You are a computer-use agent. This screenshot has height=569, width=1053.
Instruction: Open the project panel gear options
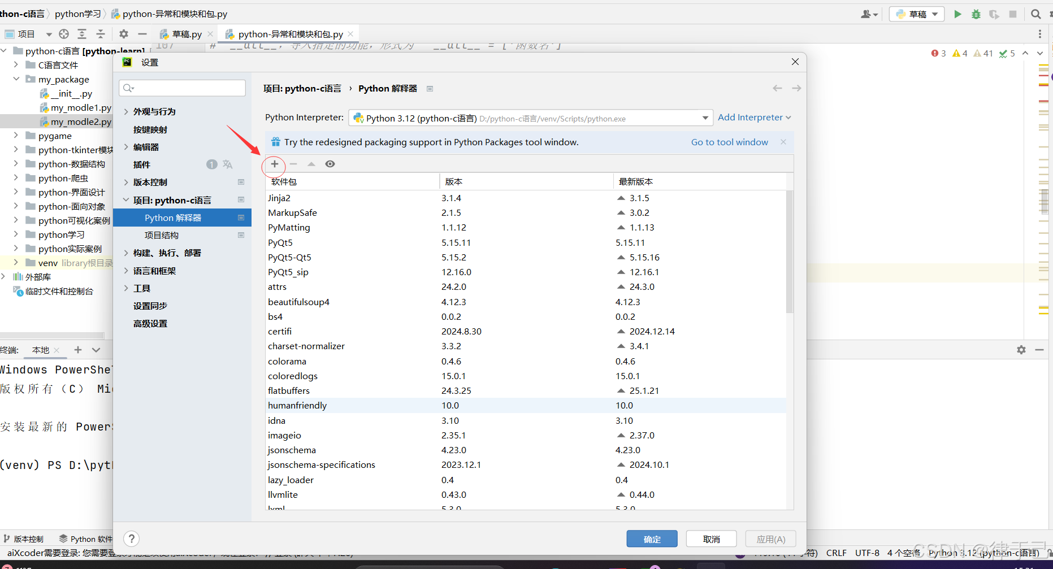point(124,34)
